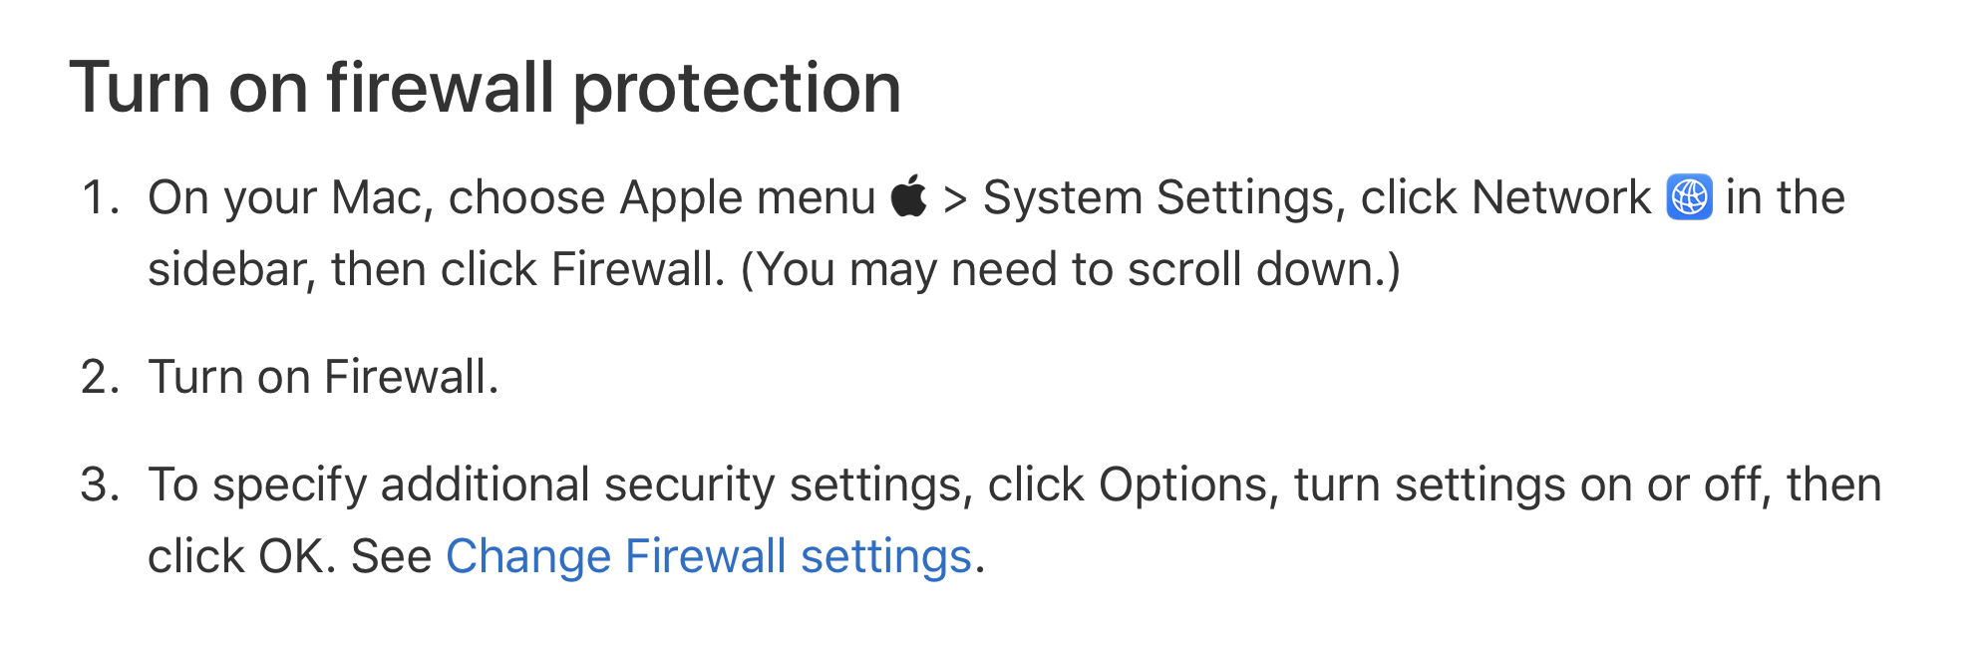Viewport: 1982px width, 646px height.
Task: Click the word Firewall after then click
Action: (x=638, y=269)
